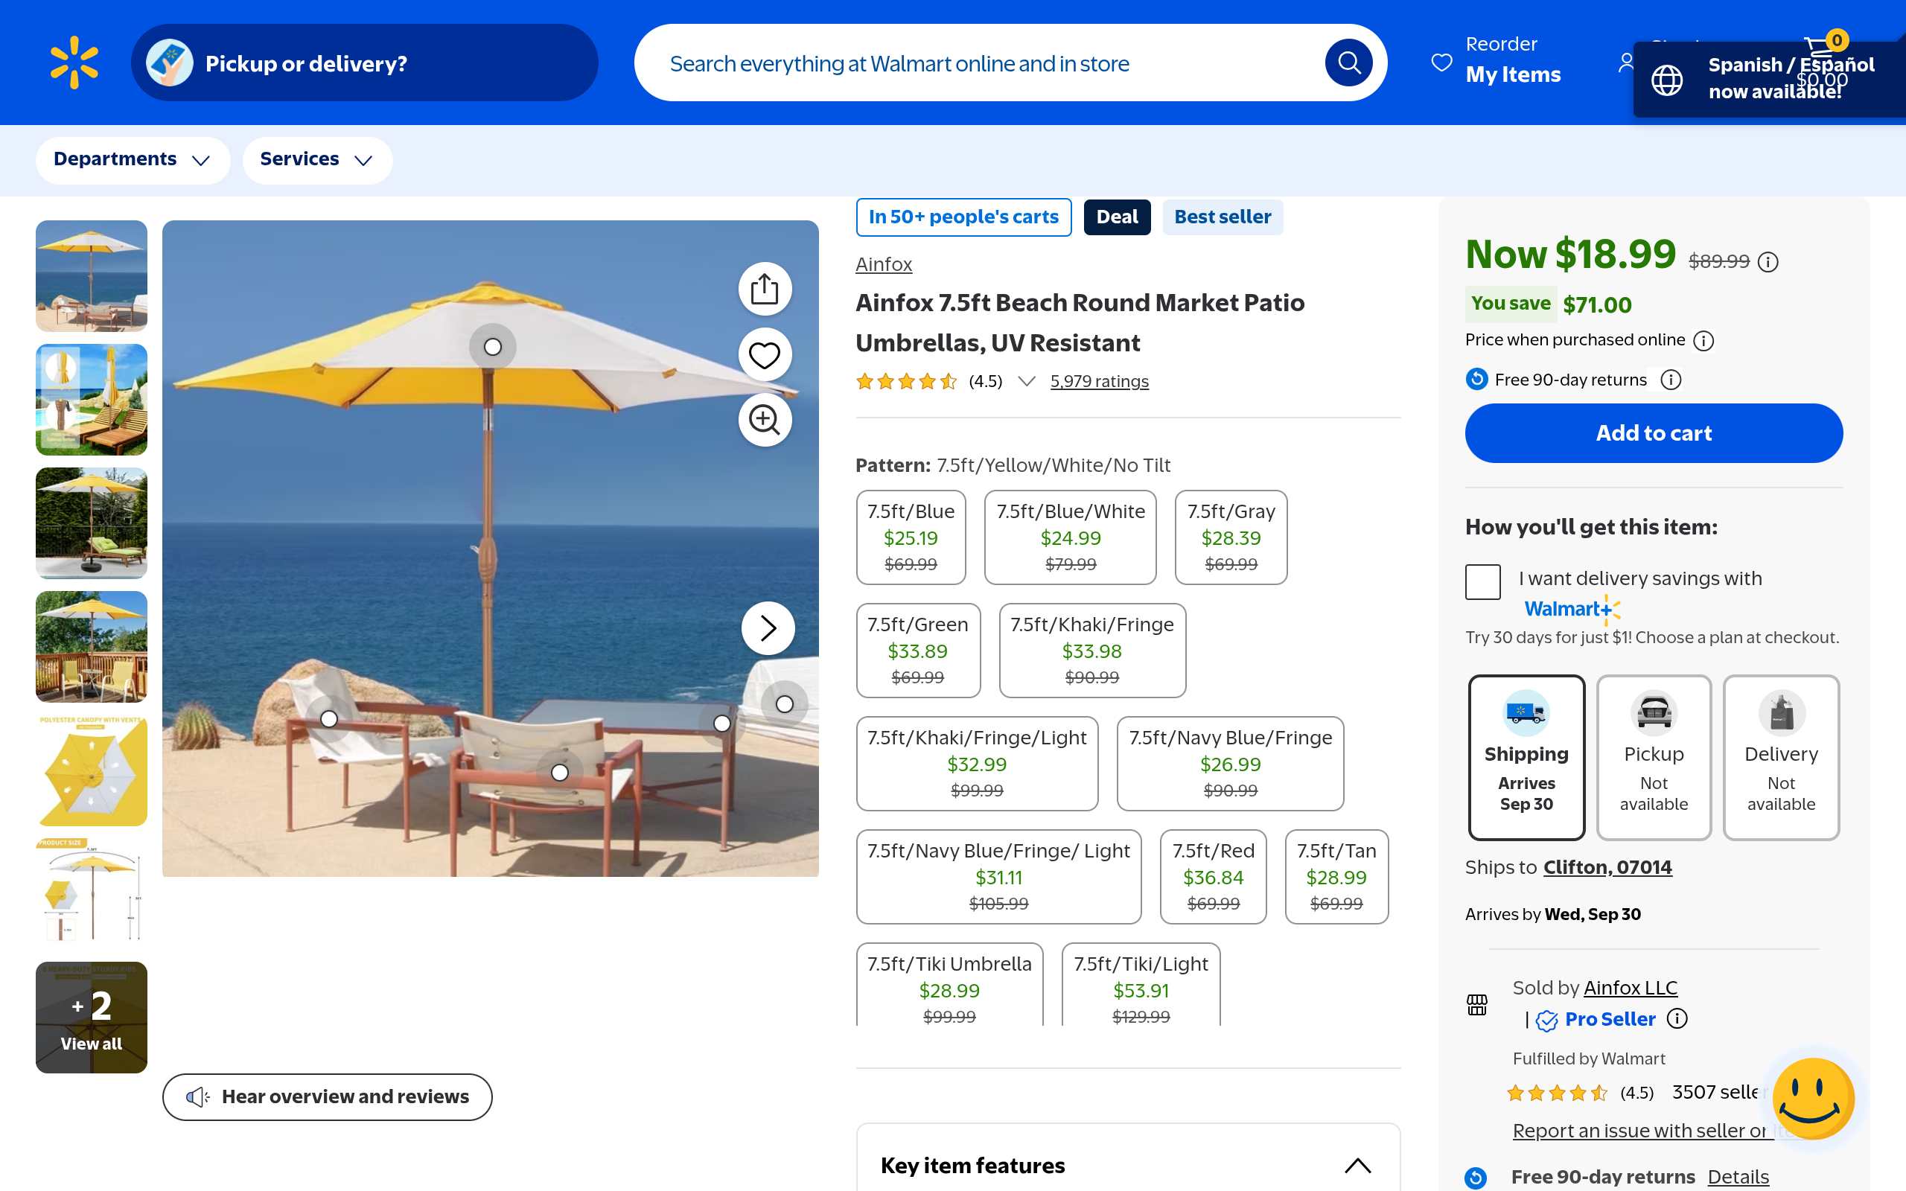Click the search magnifier button
This screenshot has width=1906, height=1191.
(x=1348, y=63)
